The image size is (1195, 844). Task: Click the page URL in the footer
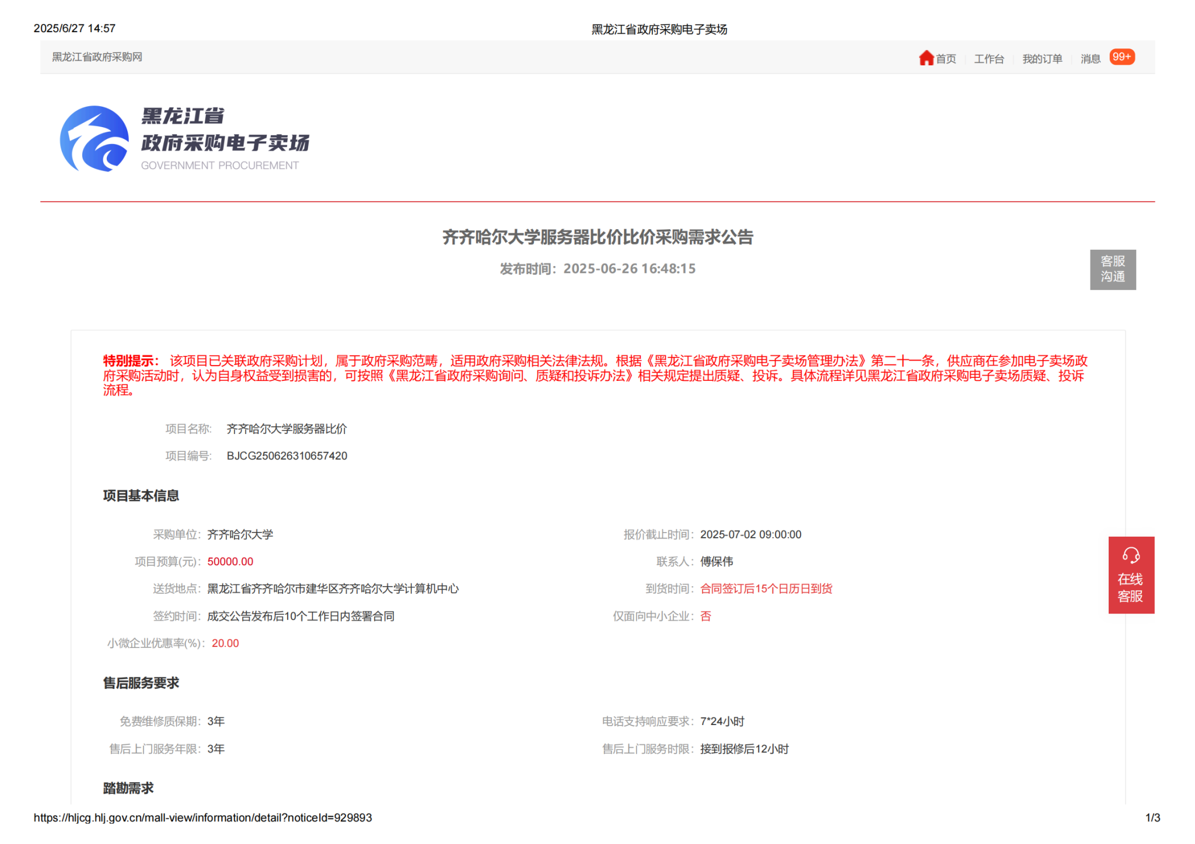coord(202,818)
